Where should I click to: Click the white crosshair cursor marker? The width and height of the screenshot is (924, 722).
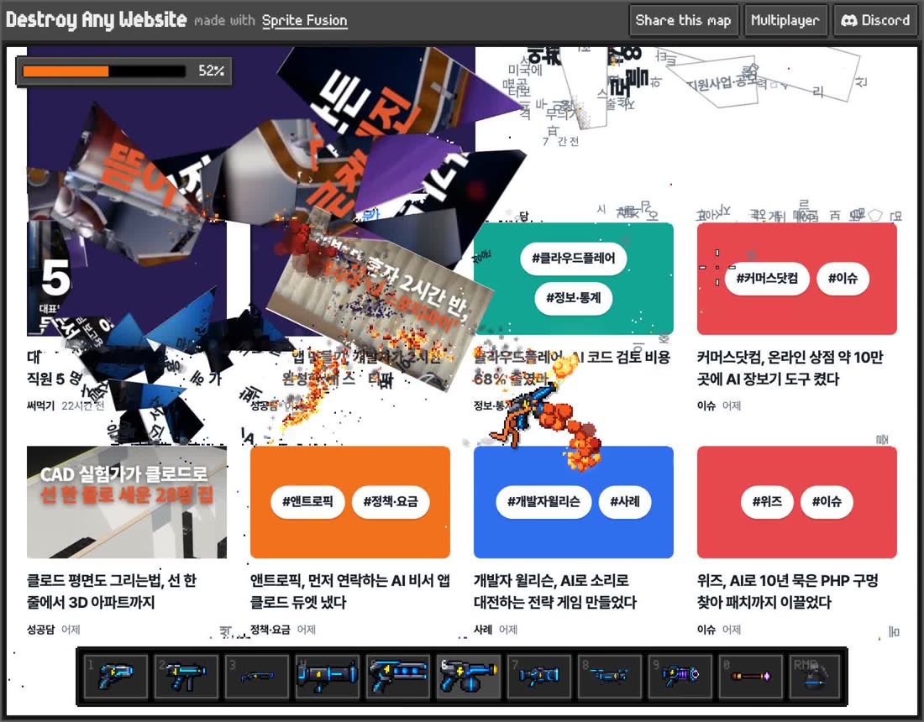click(x=717, y=267)
